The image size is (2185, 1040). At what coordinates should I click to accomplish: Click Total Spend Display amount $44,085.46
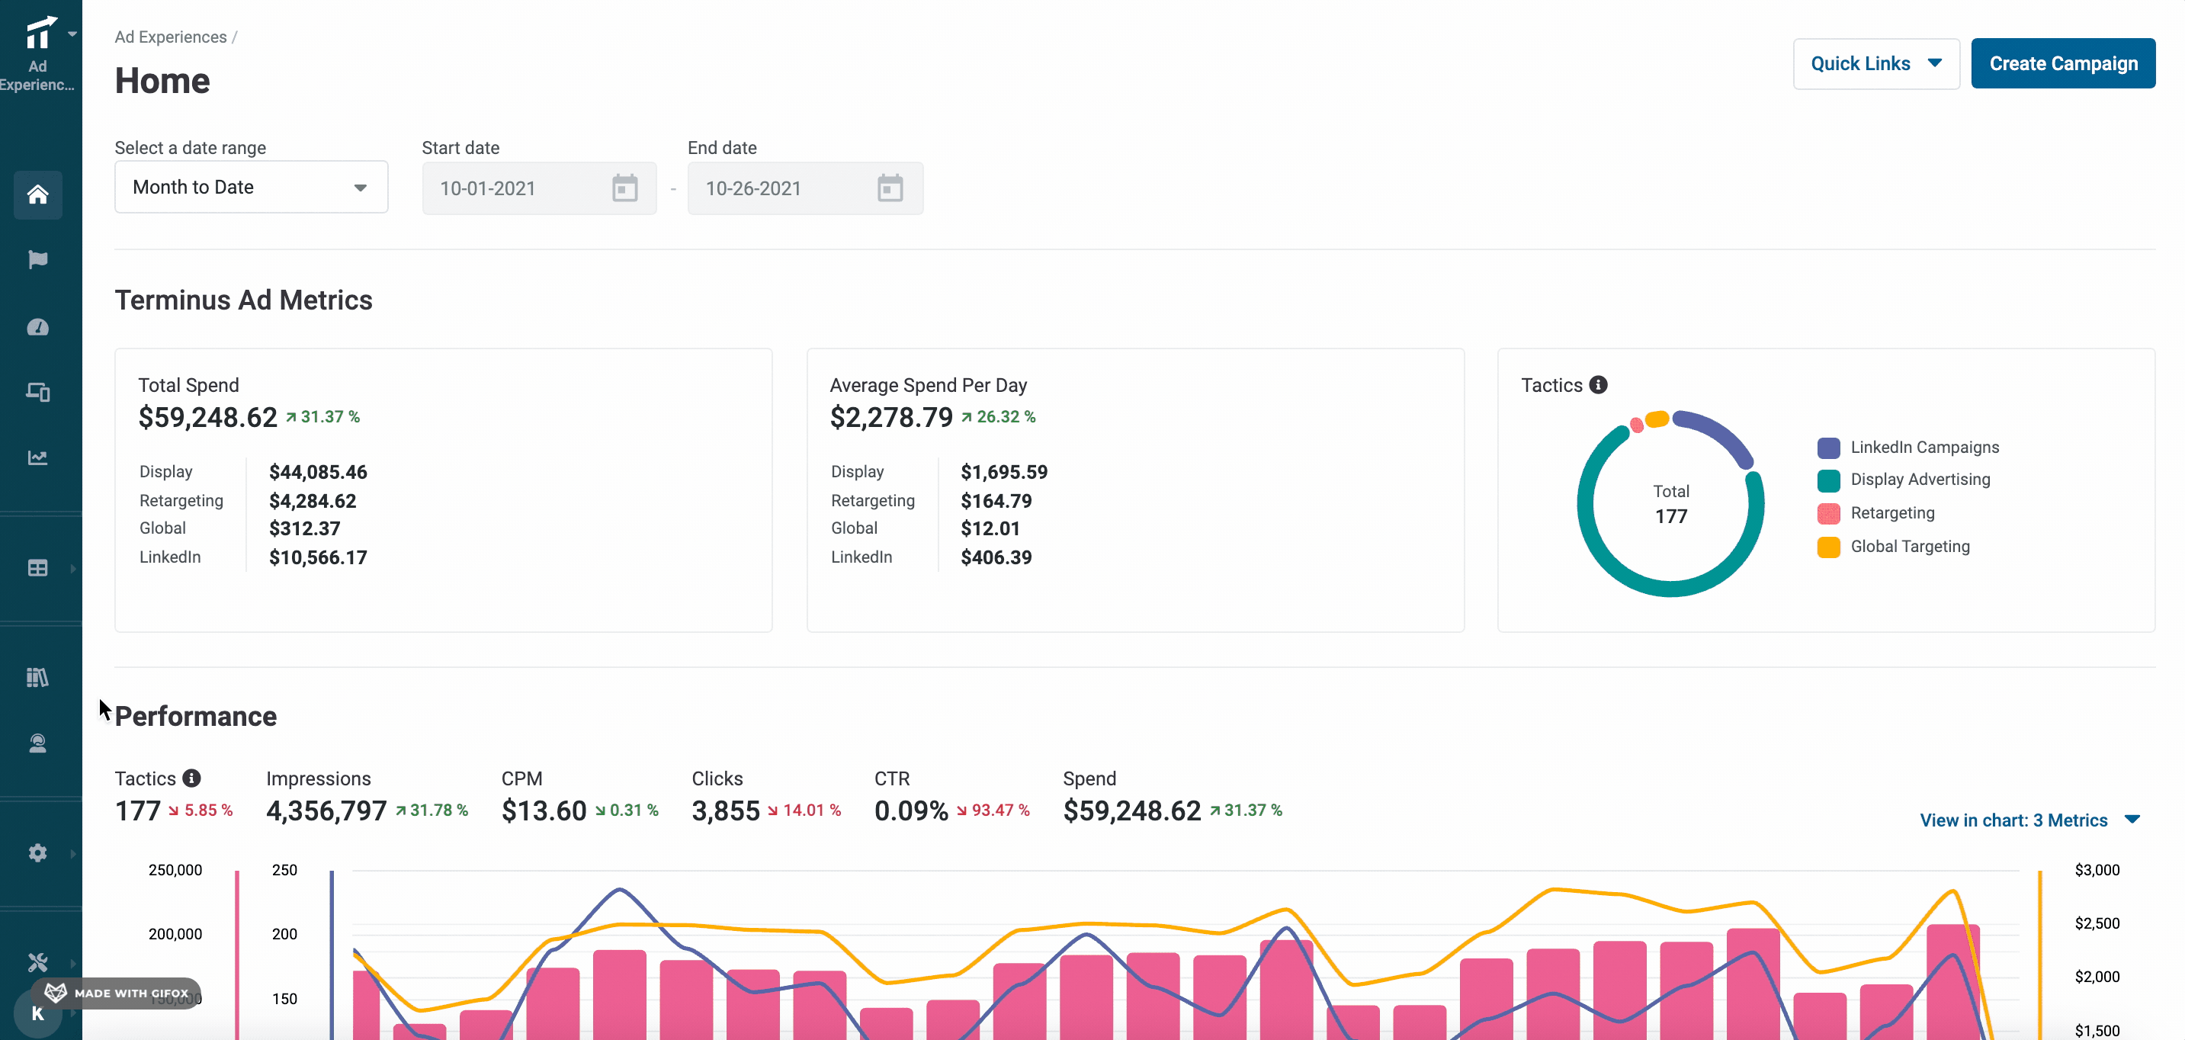(x=318, y=473)
